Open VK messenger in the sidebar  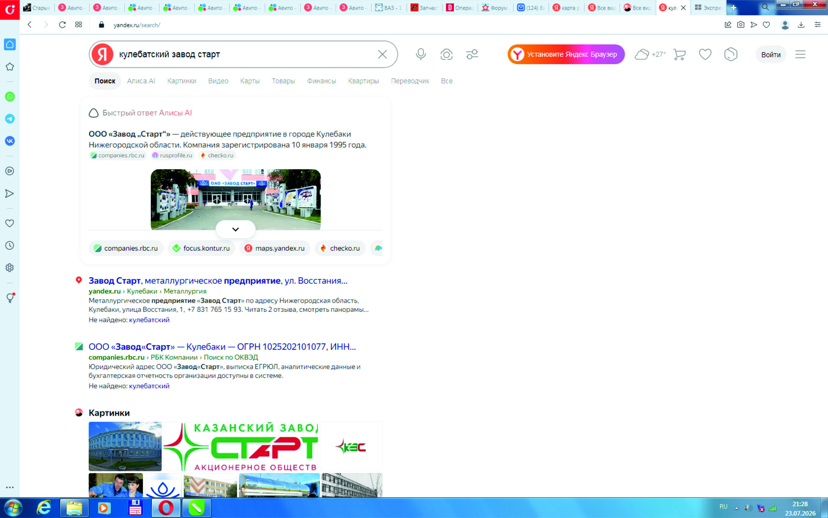pyautogui.click(x=10, y=141)
